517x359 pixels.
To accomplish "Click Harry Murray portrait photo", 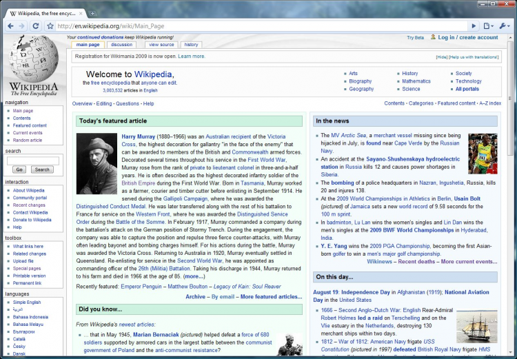I will (97, 163).
